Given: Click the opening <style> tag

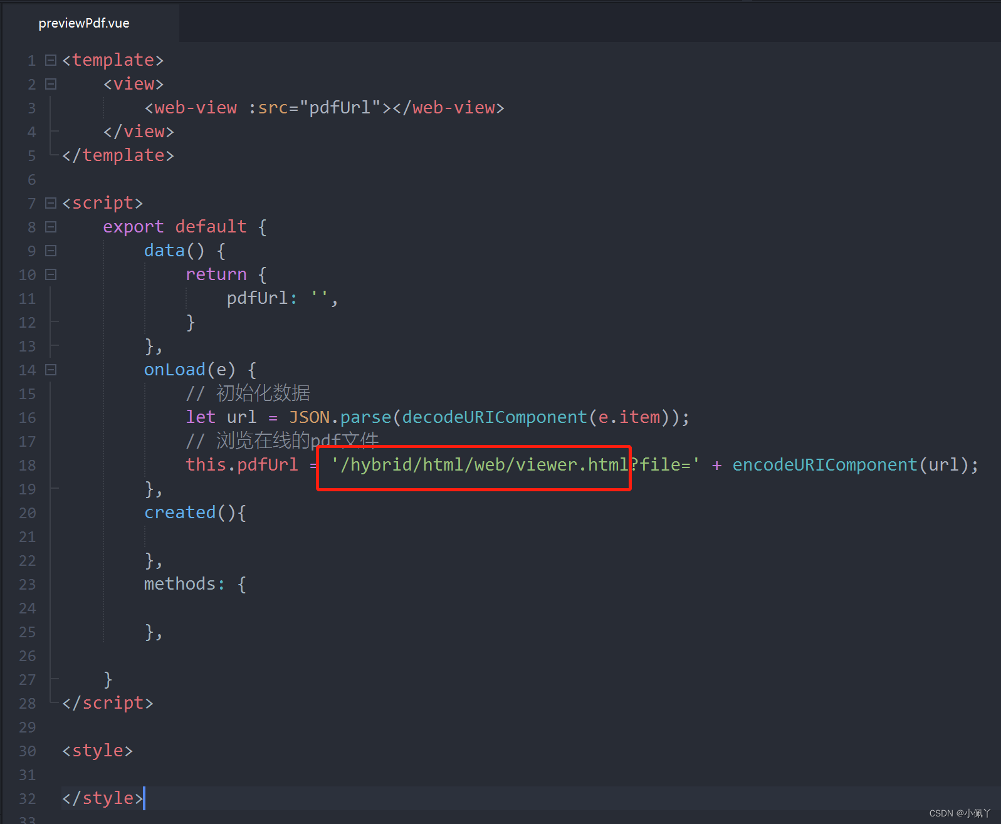Looking at the screenshot, I should (97, 751).
